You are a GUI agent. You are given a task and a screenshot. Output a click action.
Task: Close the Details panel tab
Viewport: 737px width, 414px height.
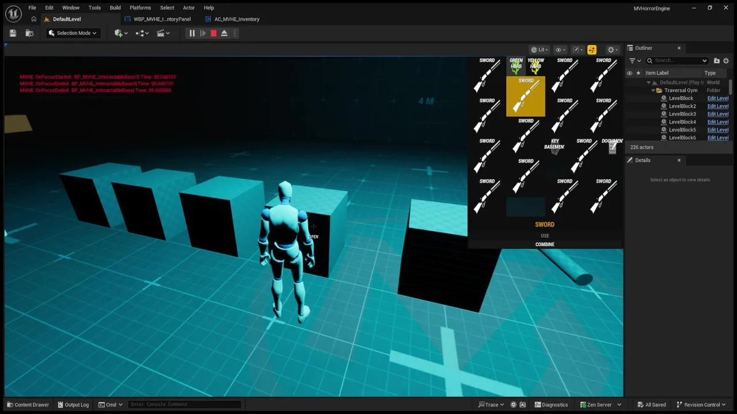pos(679,160)
